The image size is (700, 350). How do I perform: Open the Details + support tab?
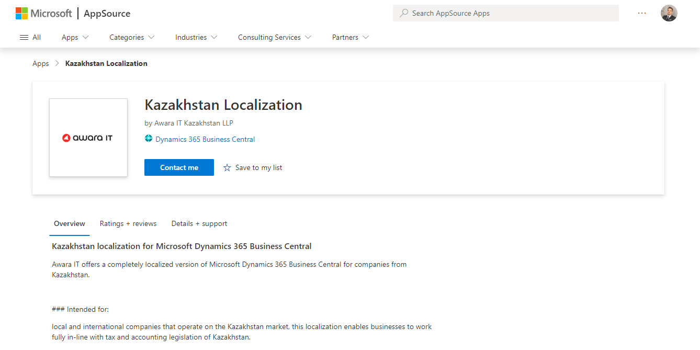click(199, 223)
